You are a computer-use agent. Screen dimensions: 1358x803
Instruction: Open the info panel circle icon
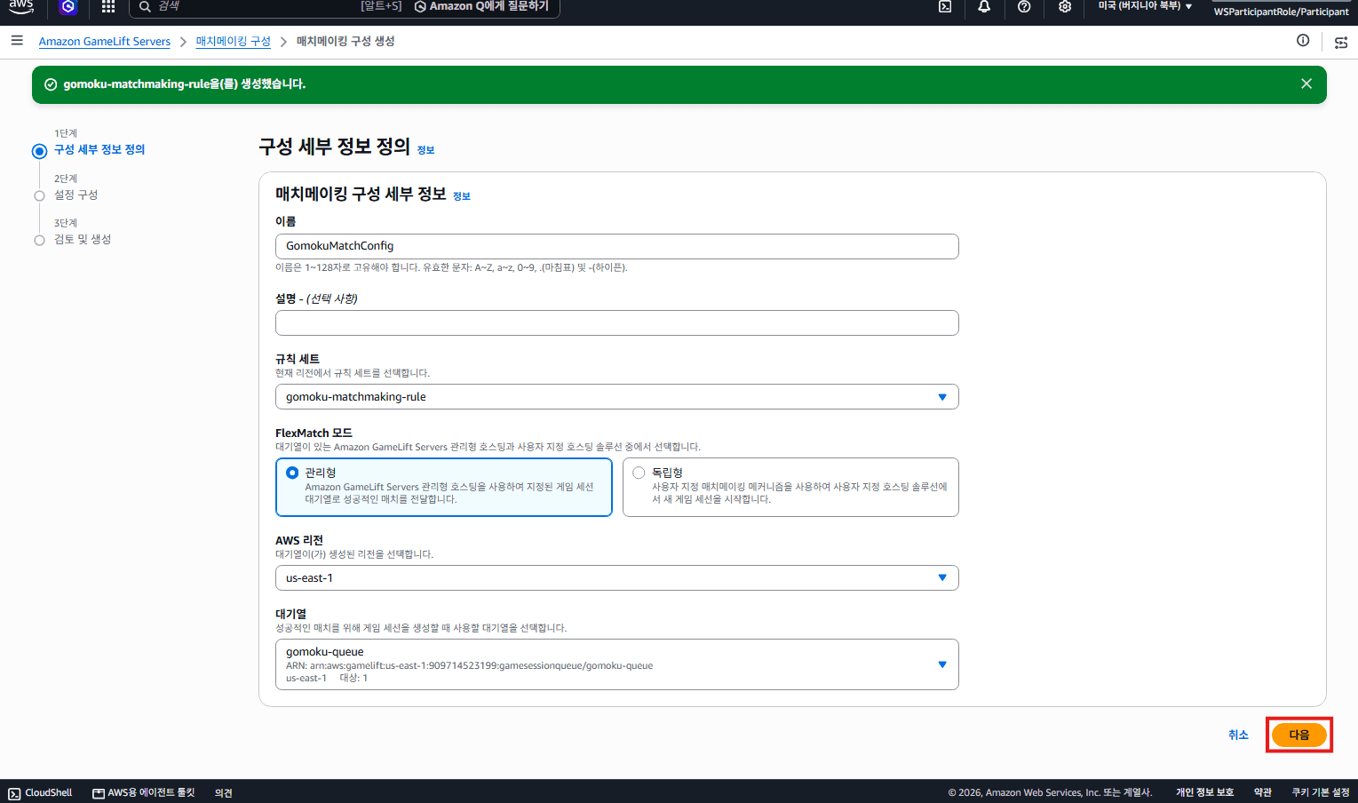click(x=1303, y=41)
